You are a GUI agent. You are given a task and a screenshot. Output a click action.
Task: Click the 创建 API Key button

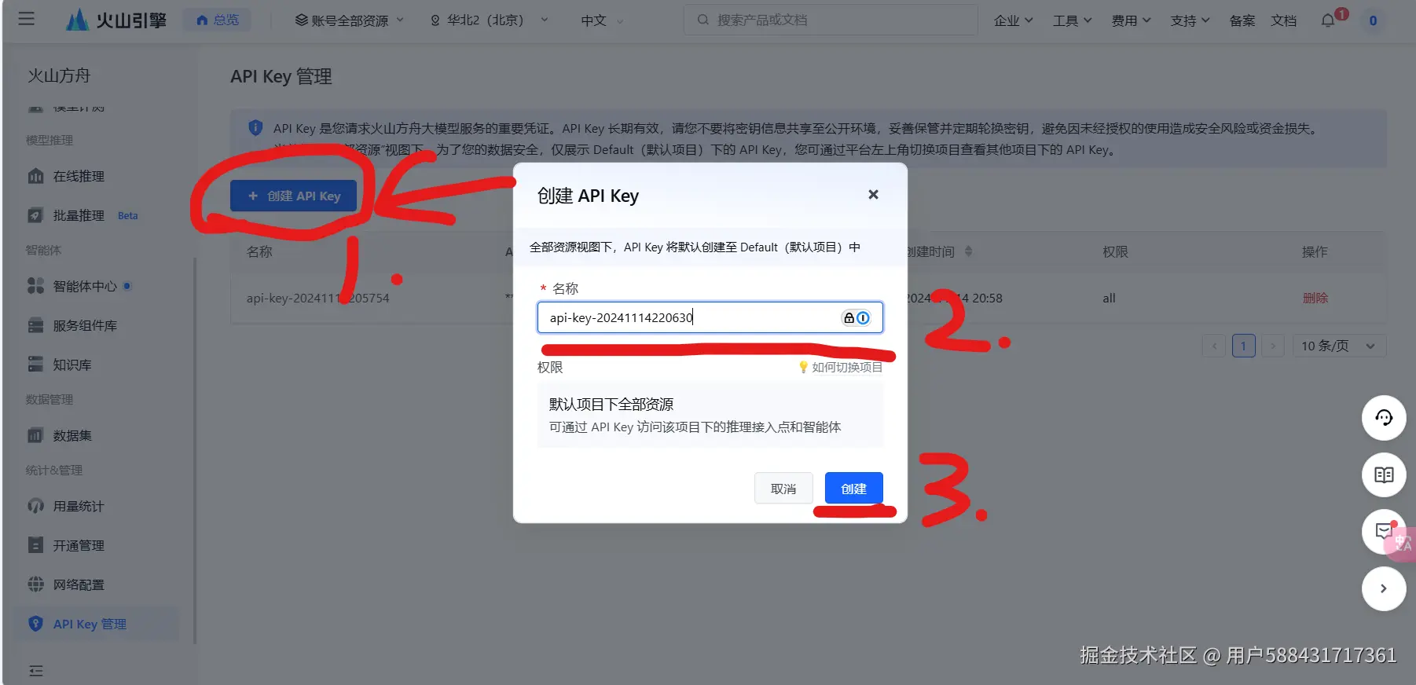coord(293,196)
